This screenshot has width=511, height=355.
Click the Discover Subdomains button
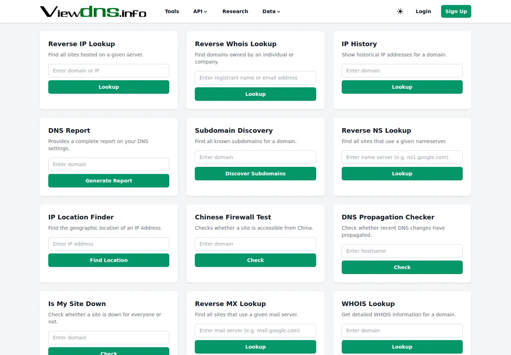255,174
